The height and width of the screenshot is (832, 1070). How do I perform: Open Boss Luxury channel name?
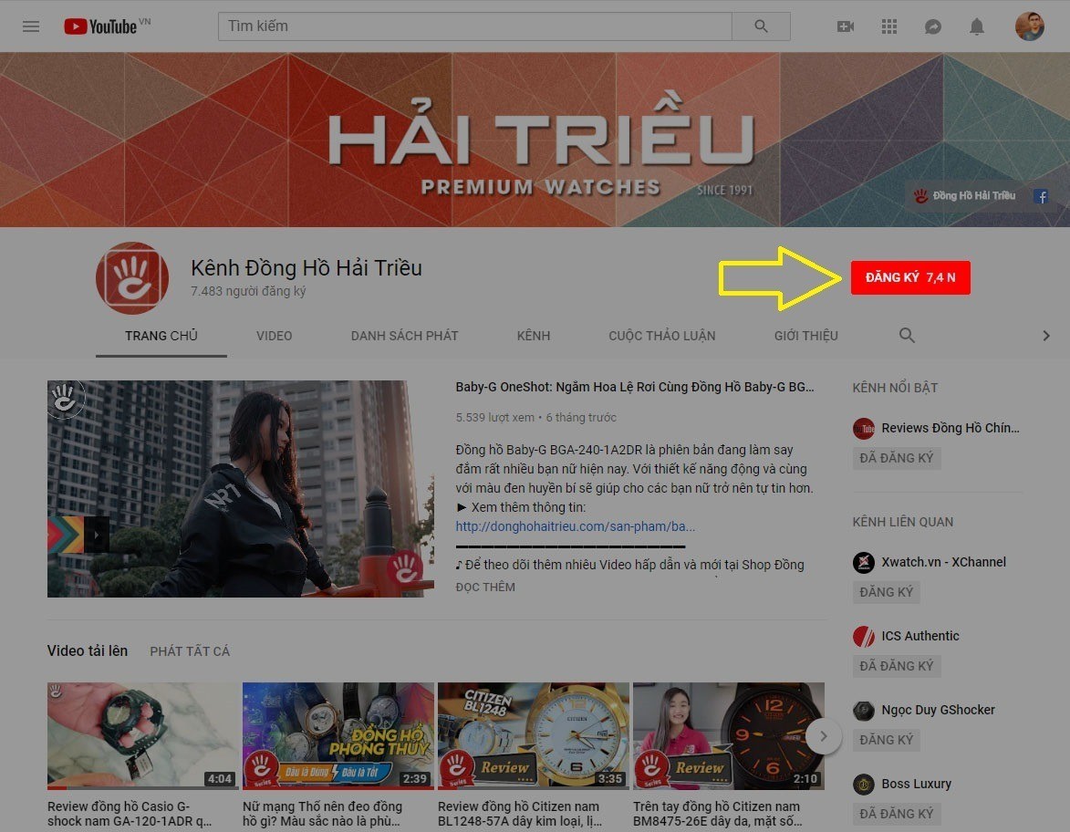click(916, 784)
